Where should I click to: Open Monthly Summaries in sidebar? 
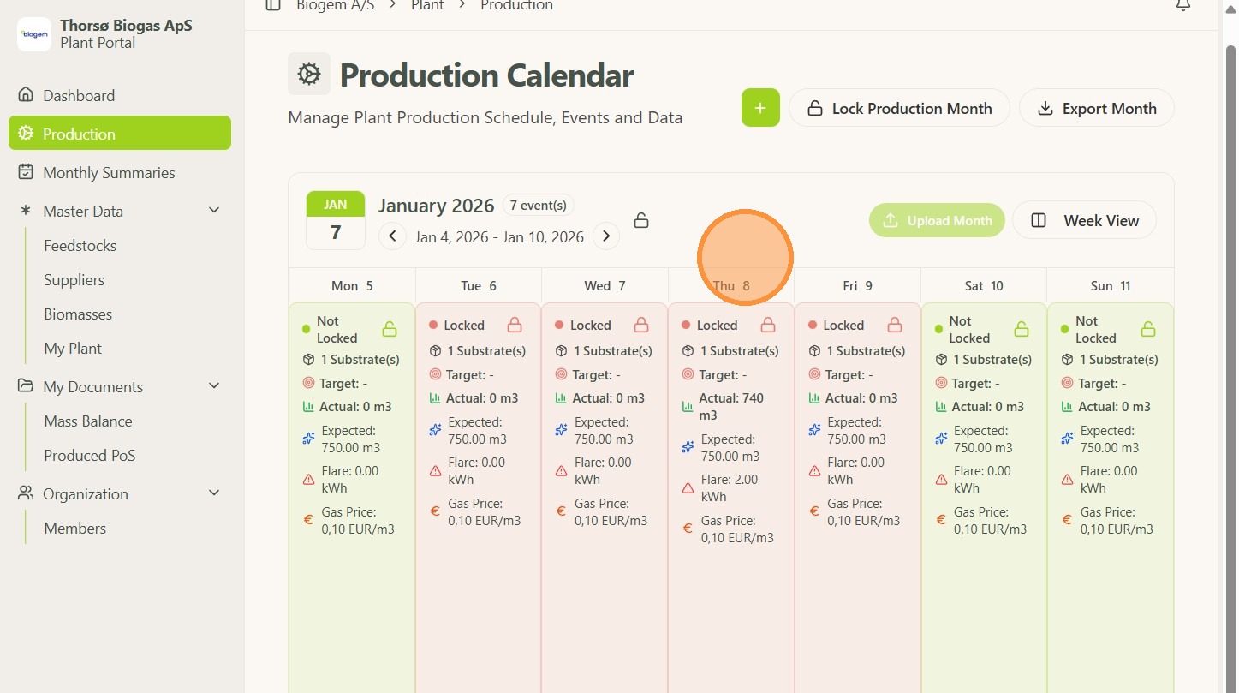click(109, 172)
